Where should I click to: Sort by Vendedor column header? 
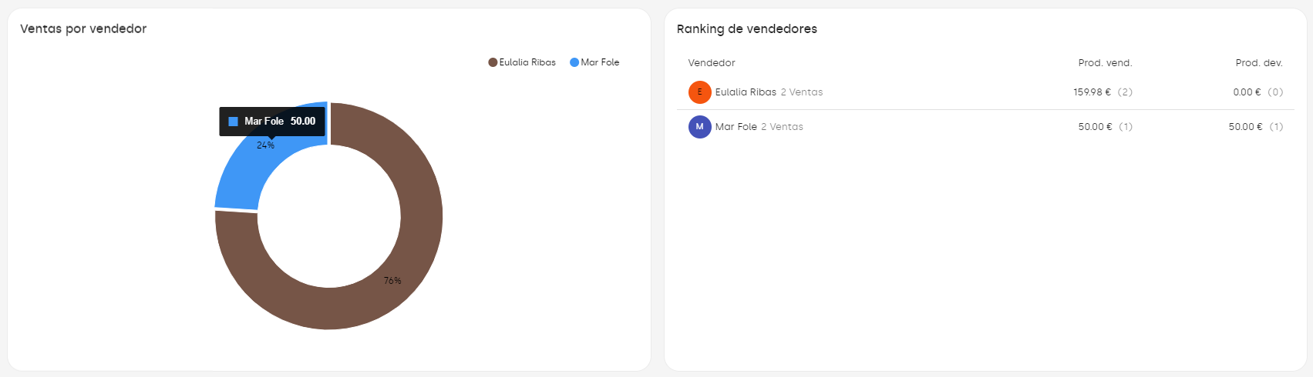[x=712, y=63]
